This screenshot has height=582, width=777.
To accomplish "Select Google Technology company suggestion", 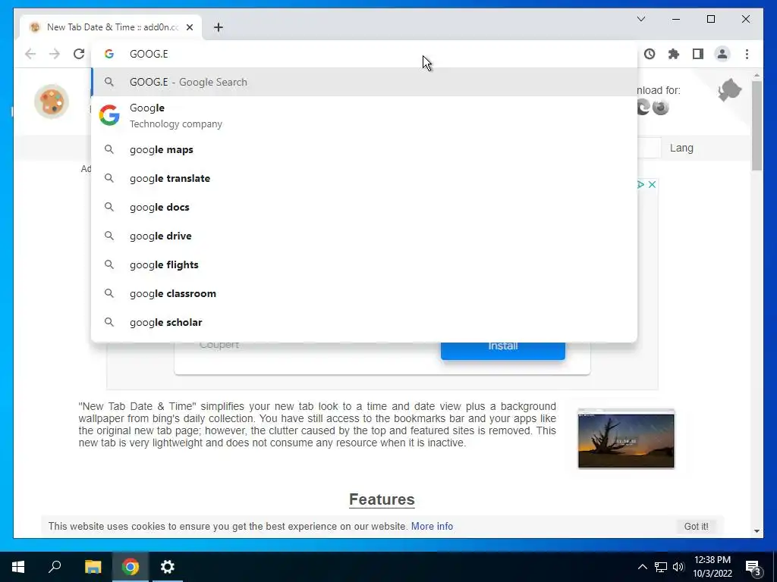I will point(364,115).
